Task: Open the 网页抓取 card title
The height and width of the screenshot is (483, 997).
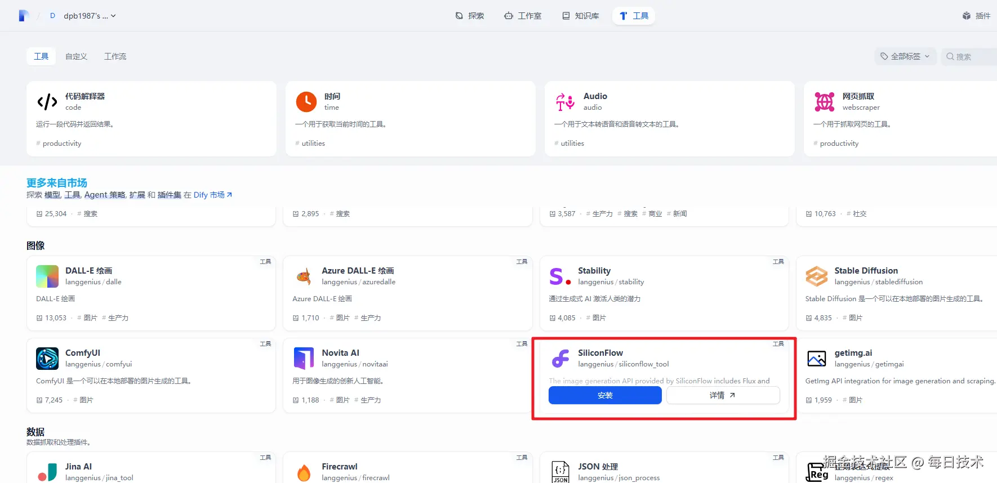Action: click(858, 96)
